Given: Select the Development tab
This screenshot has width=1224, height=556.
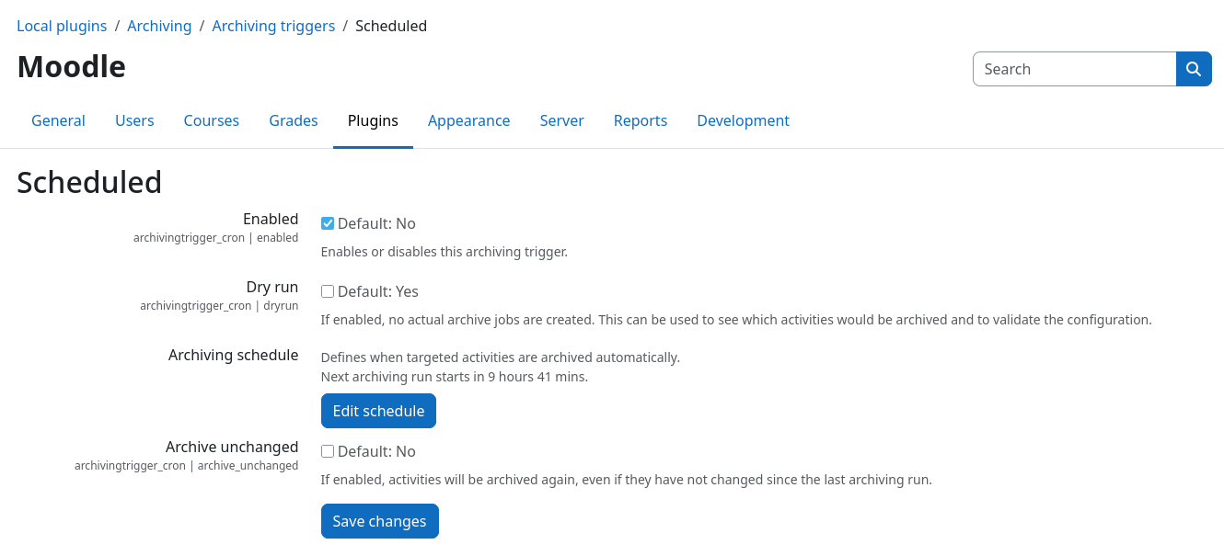Looking at the screenshot, I should [744, 120].
